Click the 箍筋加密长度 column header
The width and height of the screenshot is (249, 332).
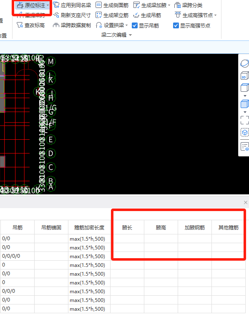tap(89, 227)
